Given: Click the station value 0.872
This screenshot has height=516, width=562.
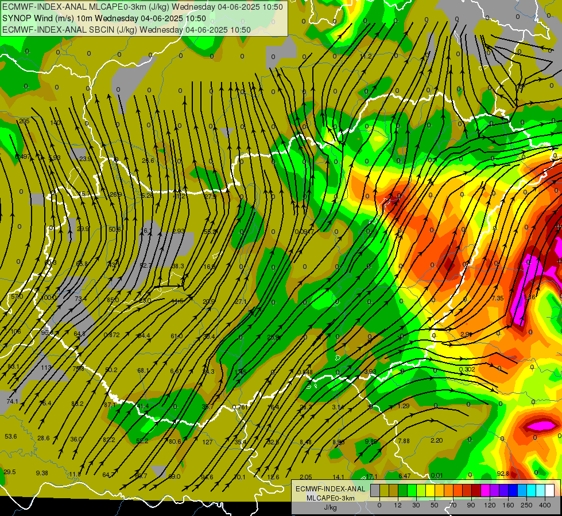Looking at the screenshot, I should 111,335.
